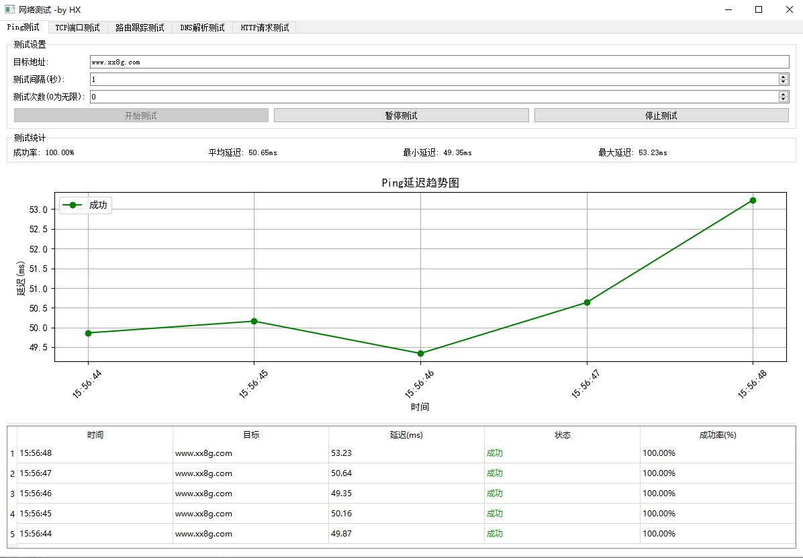The width and height of the screenshot is (803, 558).
Task: Decrease 测试间隔 using spinner down arrow
Action: [783, 82]
